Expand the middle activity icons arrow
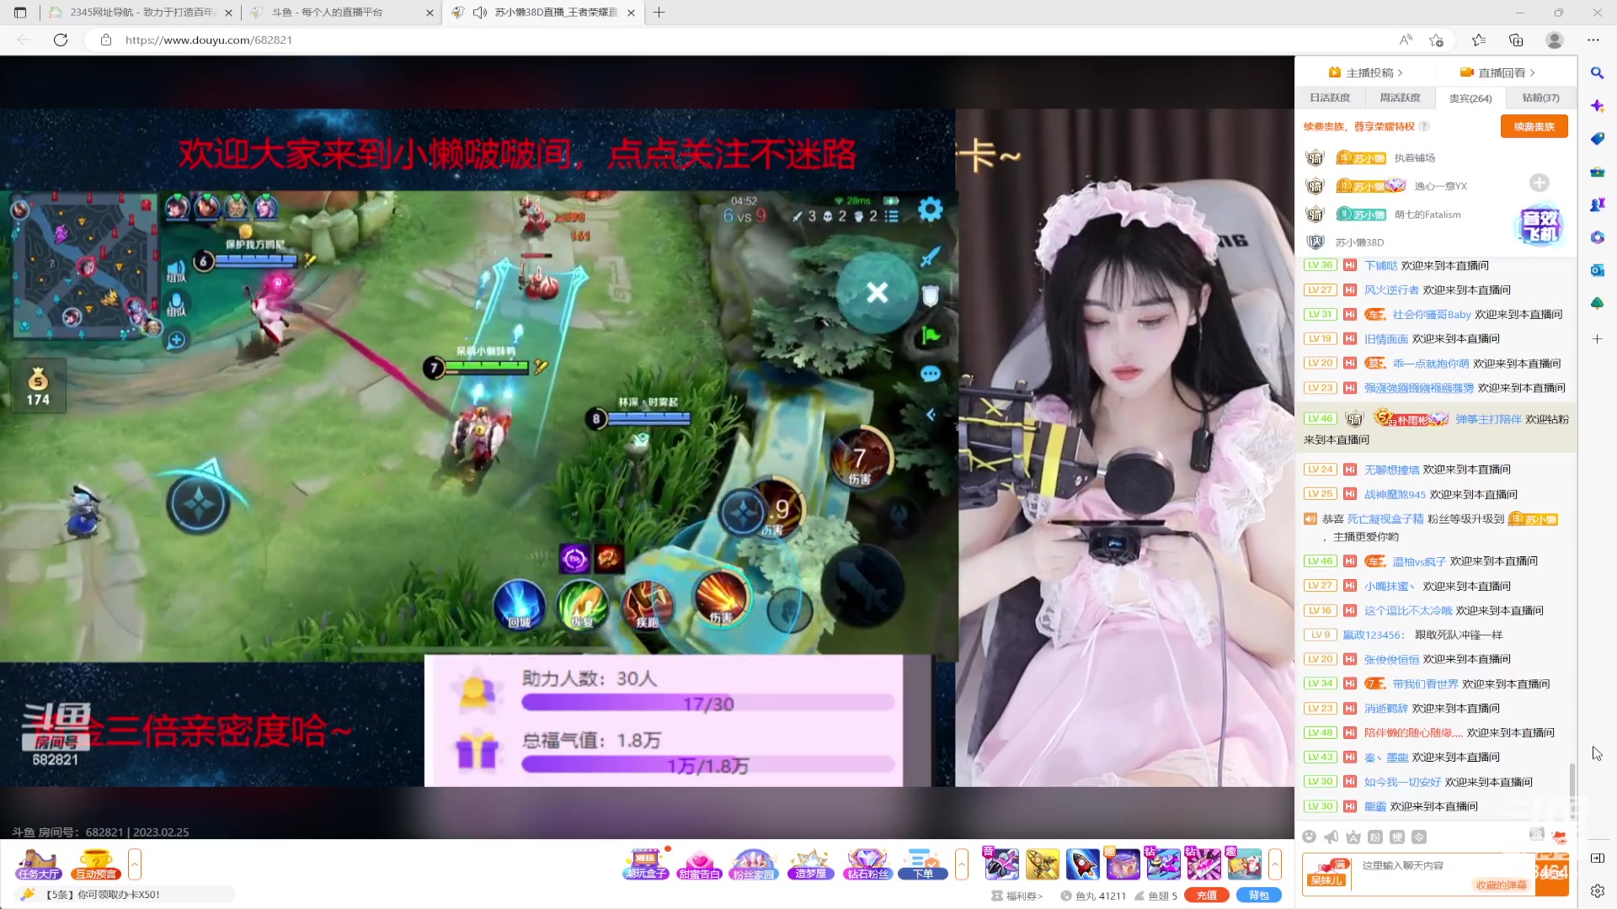The height and width of the screenshot is (909, 1617). [x=961, y=864]
